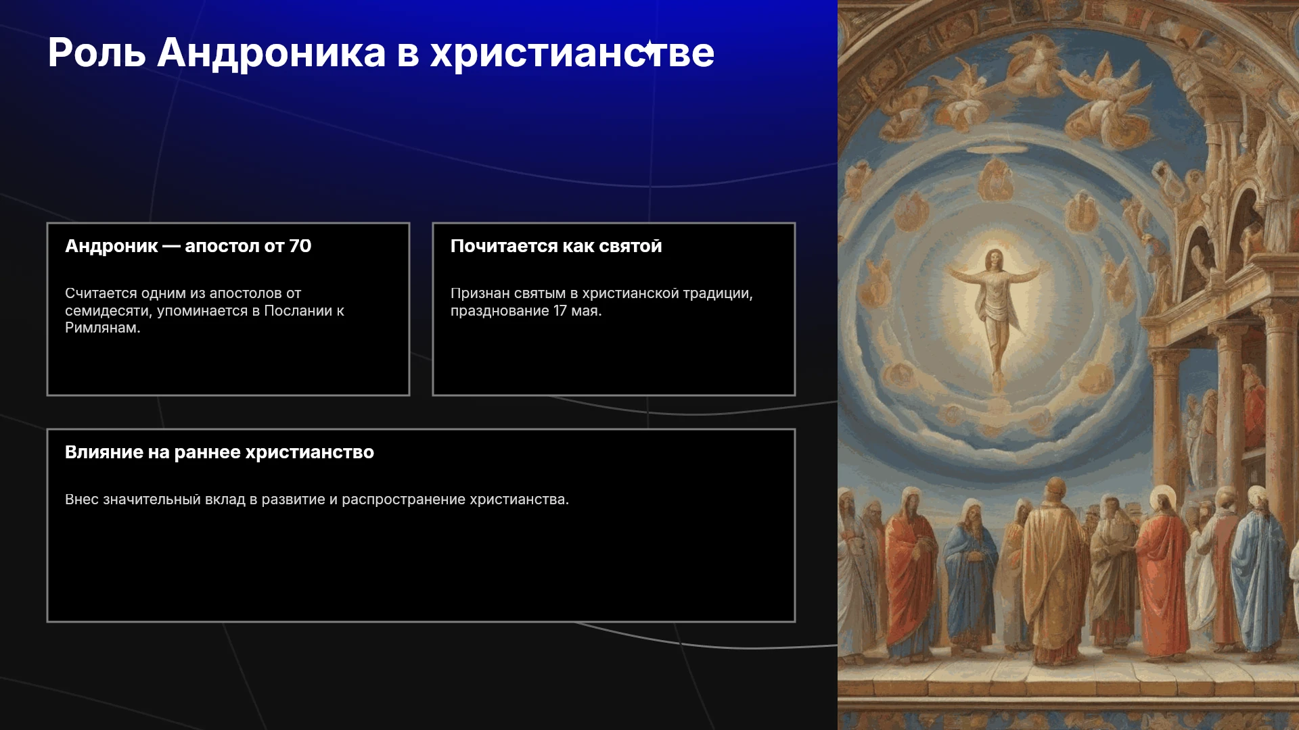Select the paragraph about празднование 17 мая
Screen dimensions: 1299x730
[601, 302]
